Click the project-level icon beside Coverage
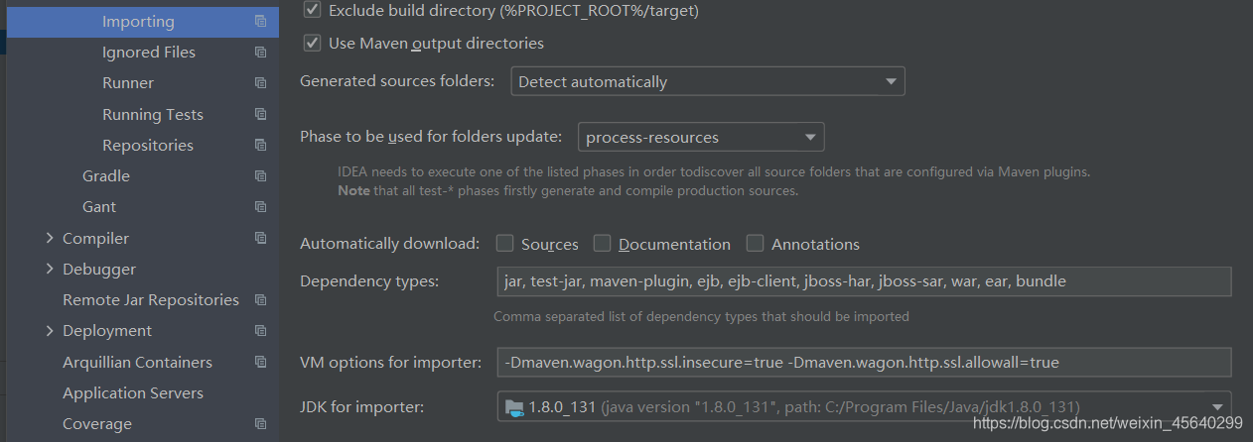1253x442 pixels. coord(260,423)
